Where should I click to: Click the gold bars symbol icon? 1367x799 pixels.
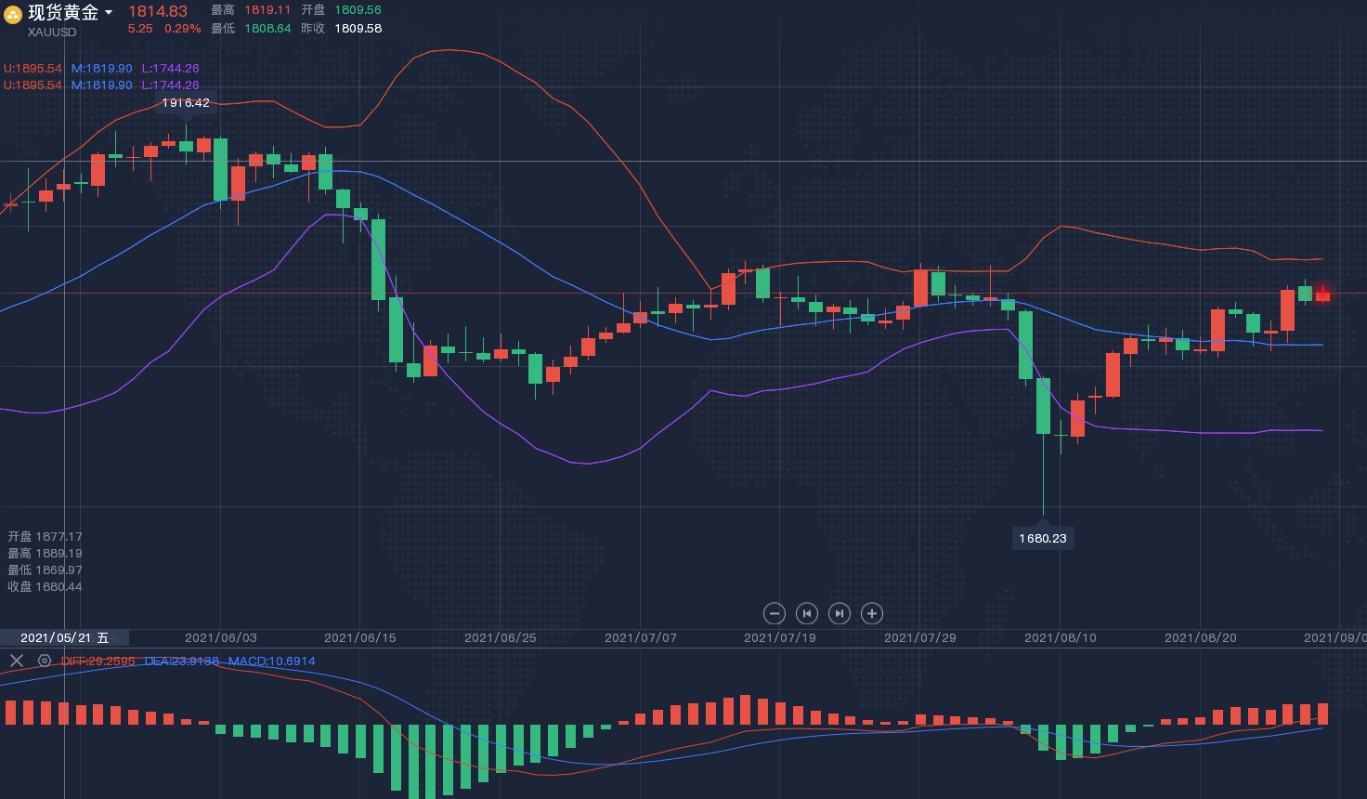point(13,14)
